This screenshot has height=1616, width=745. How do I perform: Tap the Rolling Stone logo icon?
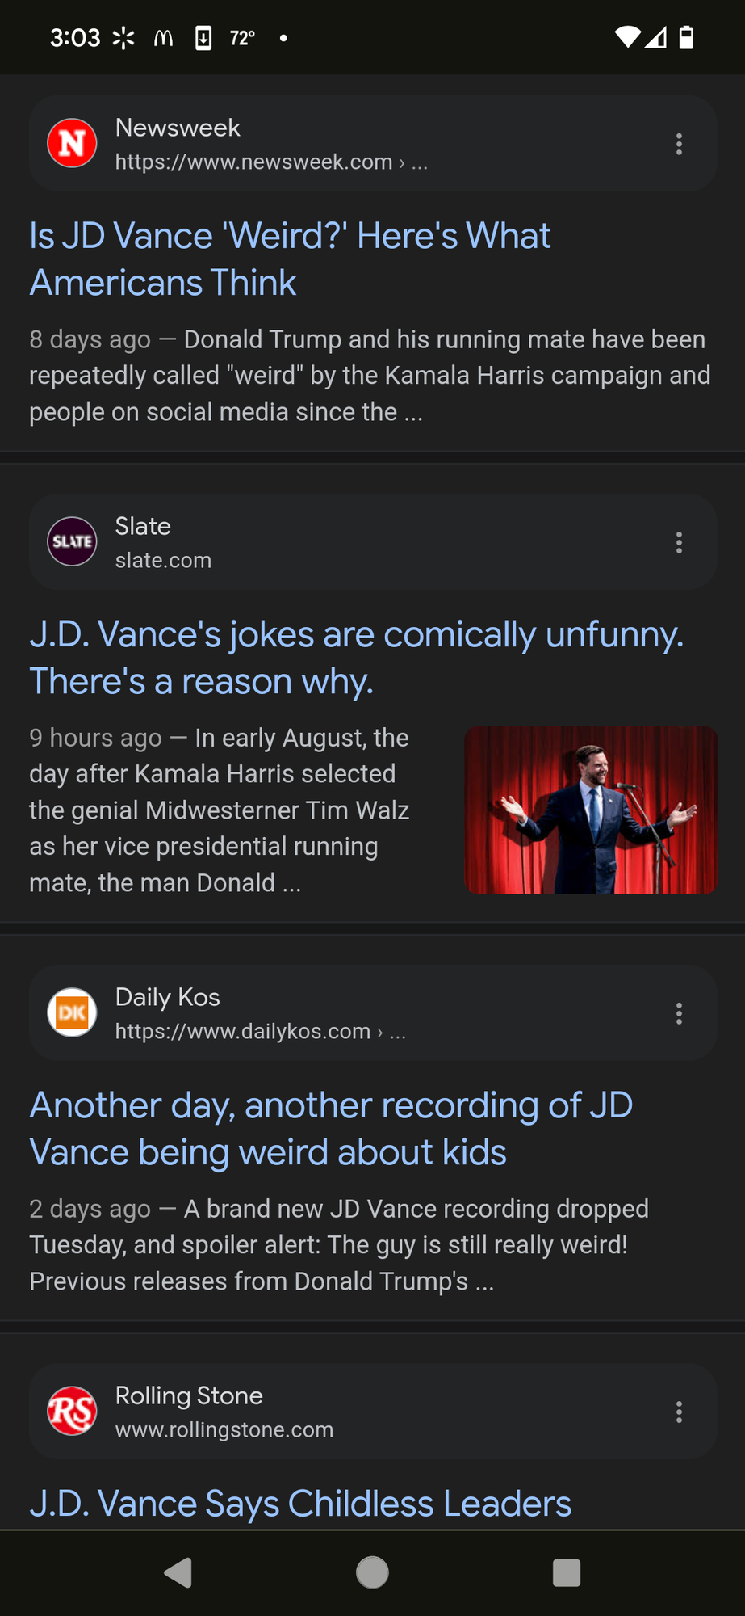(72, 1411)
